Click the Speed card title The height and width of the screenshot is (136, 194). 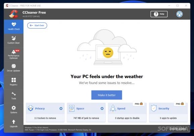121,109
